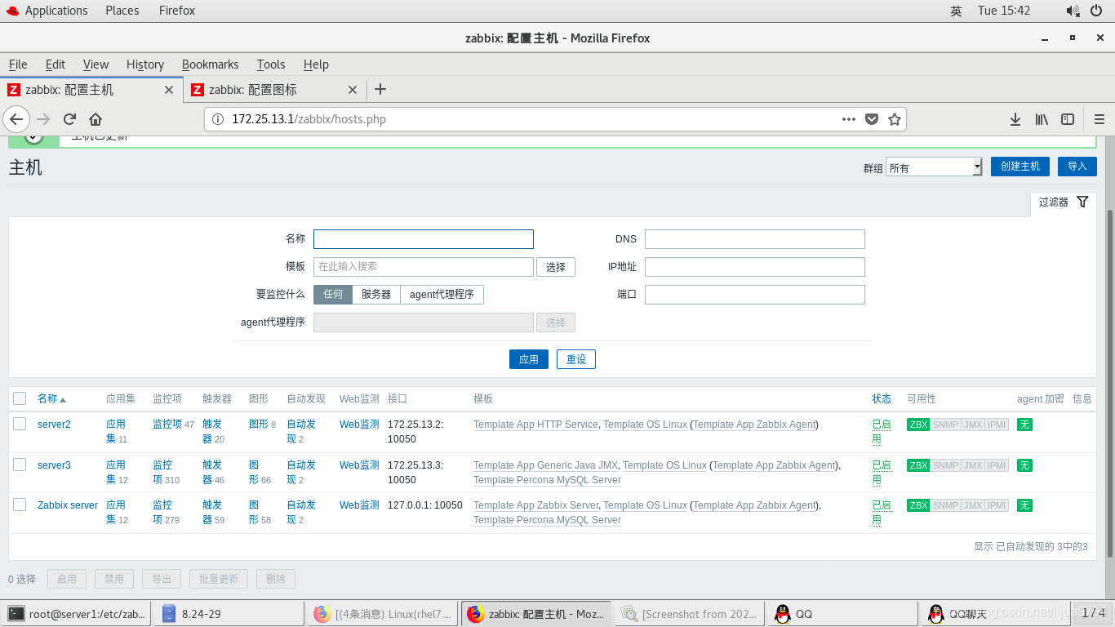The height and width of the screenshot is (627, 1115).
Task: Click server2 已启用 status link
Action: point(882,432)
